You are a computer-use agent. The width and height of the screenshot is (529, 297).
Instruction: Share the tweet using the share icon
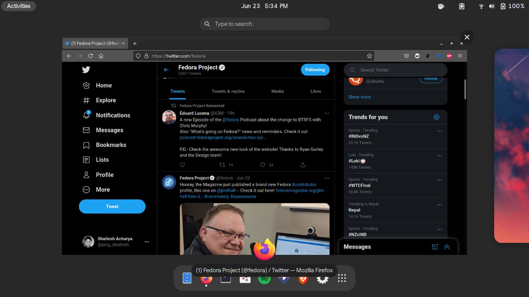(x=302, y=165)
